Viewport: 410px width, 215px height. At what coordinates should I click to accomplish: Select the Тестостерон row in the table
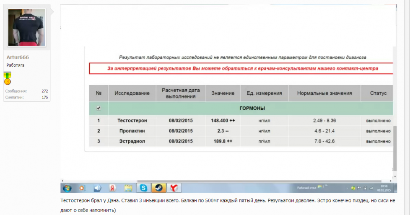tap(132, 121)
